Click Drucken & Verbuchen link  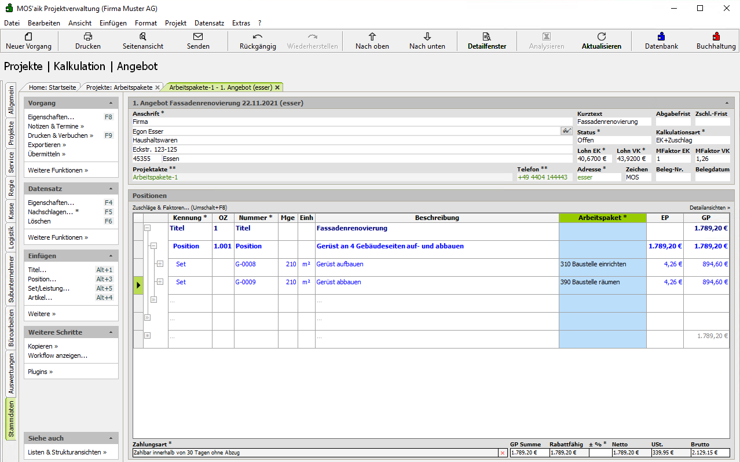(60, 135)
